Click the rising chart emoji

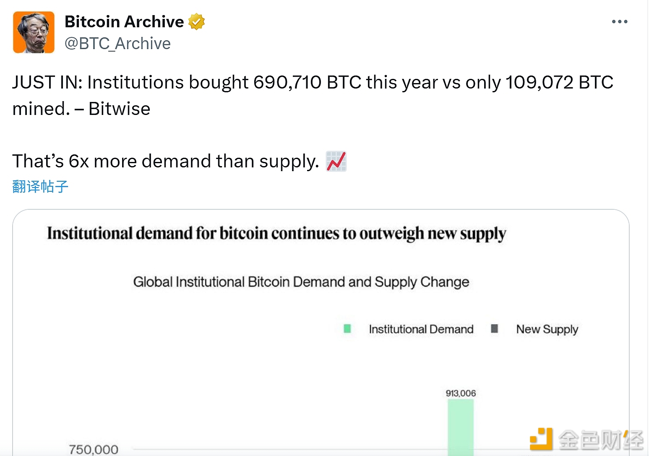click(x=336, y=162)
